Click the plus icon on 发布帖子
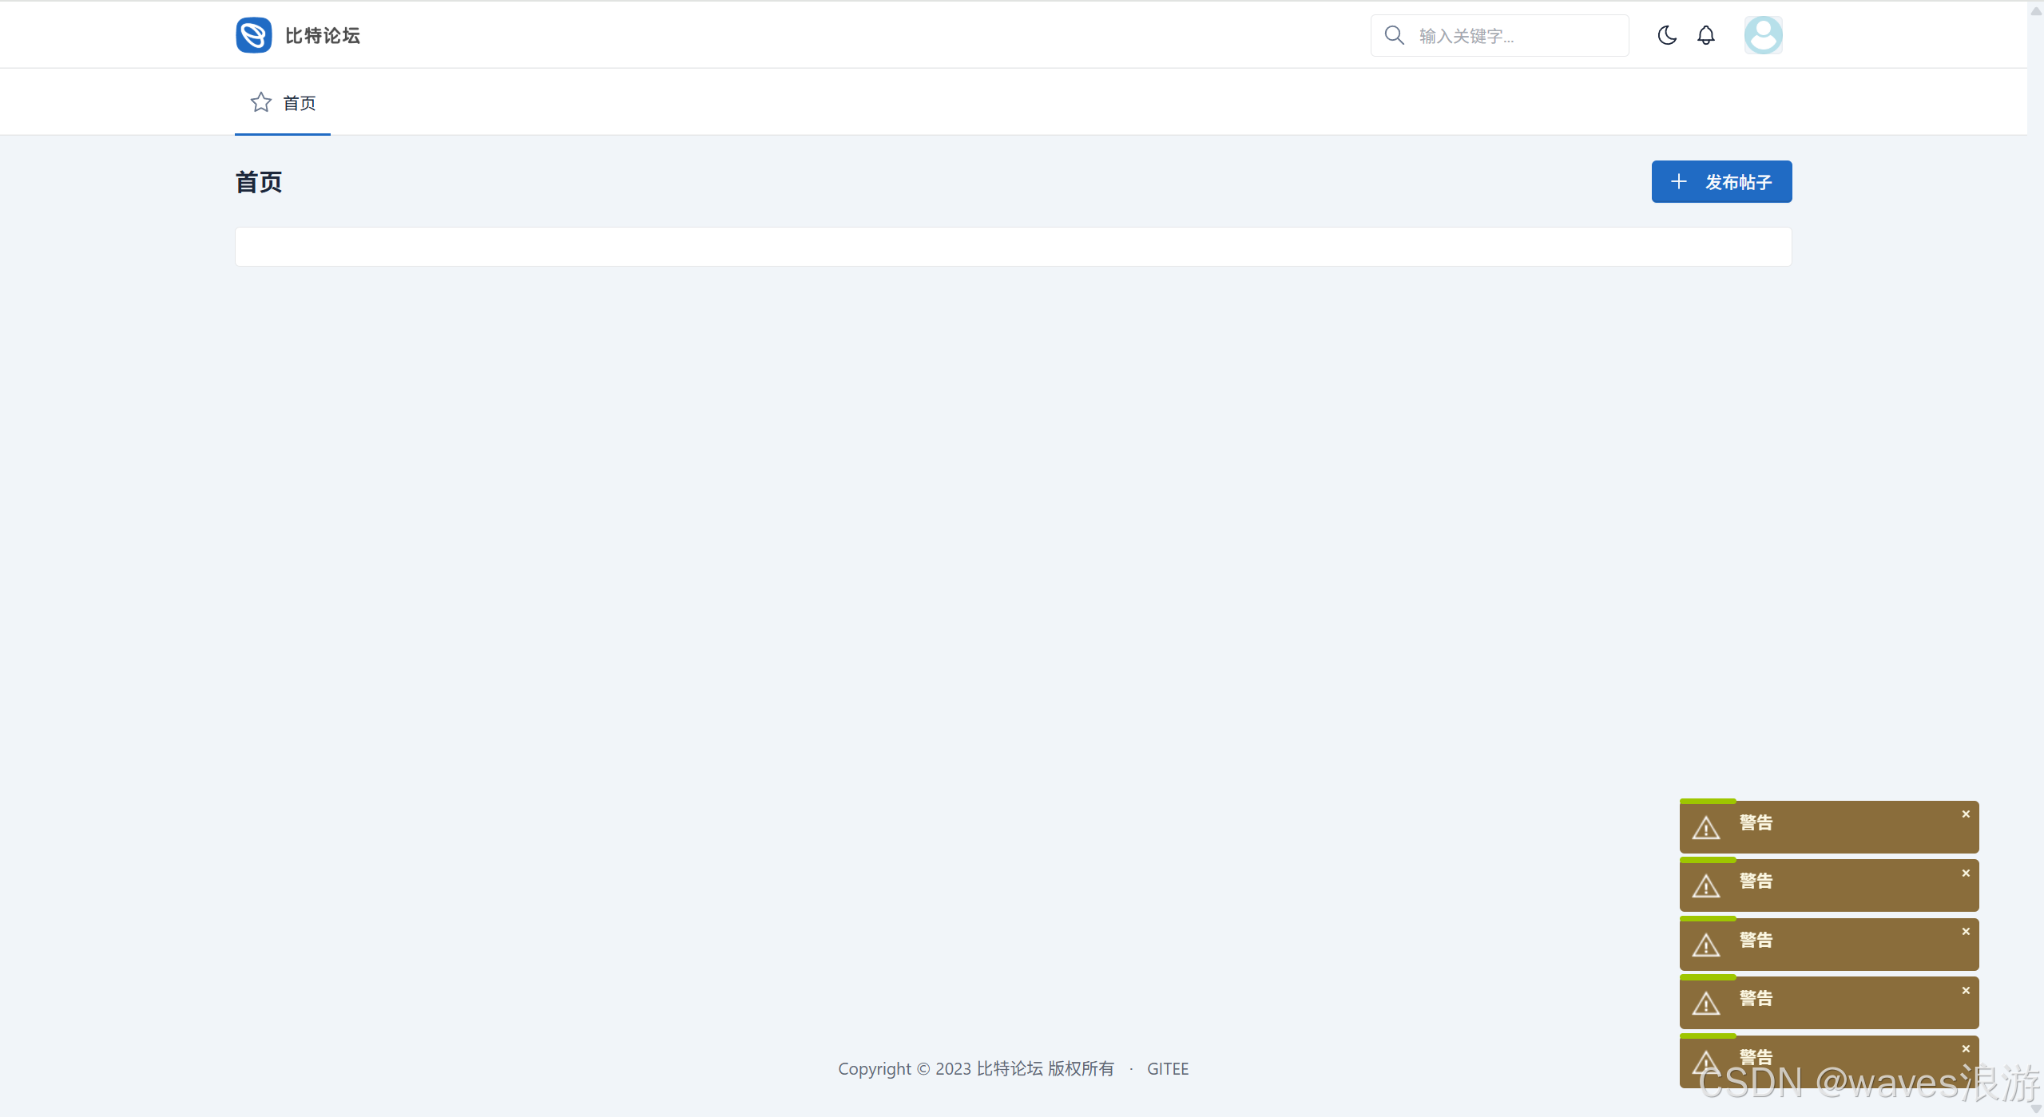The image size is (2044, 1117). (x=1678, y=181)
